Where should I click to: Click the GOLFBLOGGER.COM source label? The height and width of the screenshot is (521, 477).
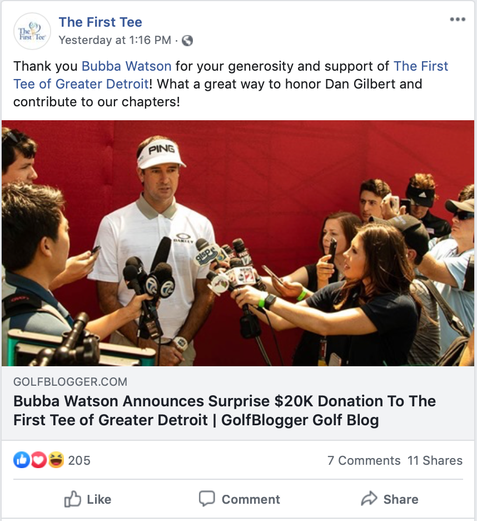tap(70, 382)
